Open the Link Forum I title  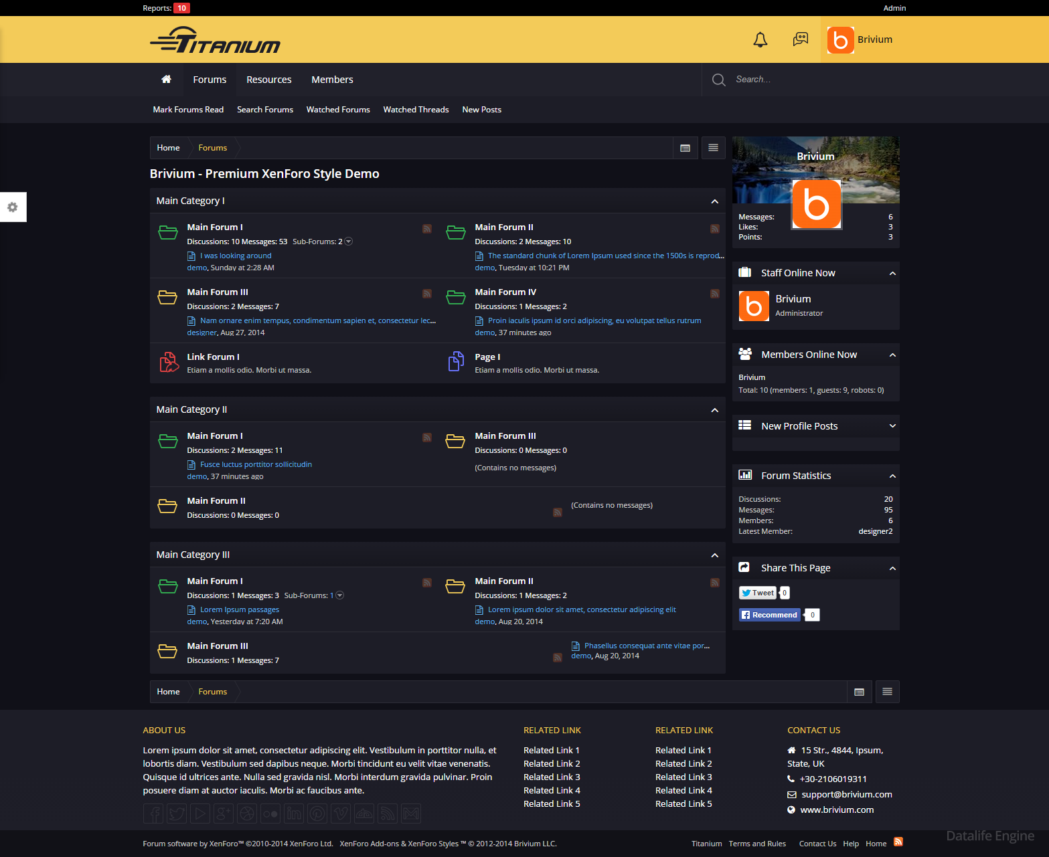(x=213, y=357)
